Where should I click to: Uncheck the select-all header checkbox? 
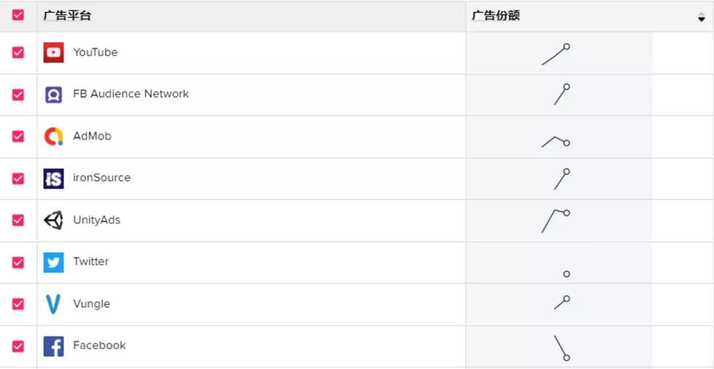(18, 15)
